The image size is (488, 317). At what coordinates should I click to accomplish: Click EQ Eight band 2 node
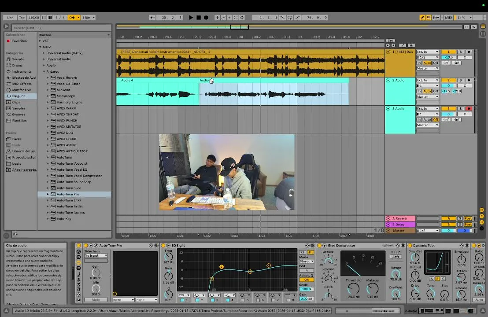222,267
